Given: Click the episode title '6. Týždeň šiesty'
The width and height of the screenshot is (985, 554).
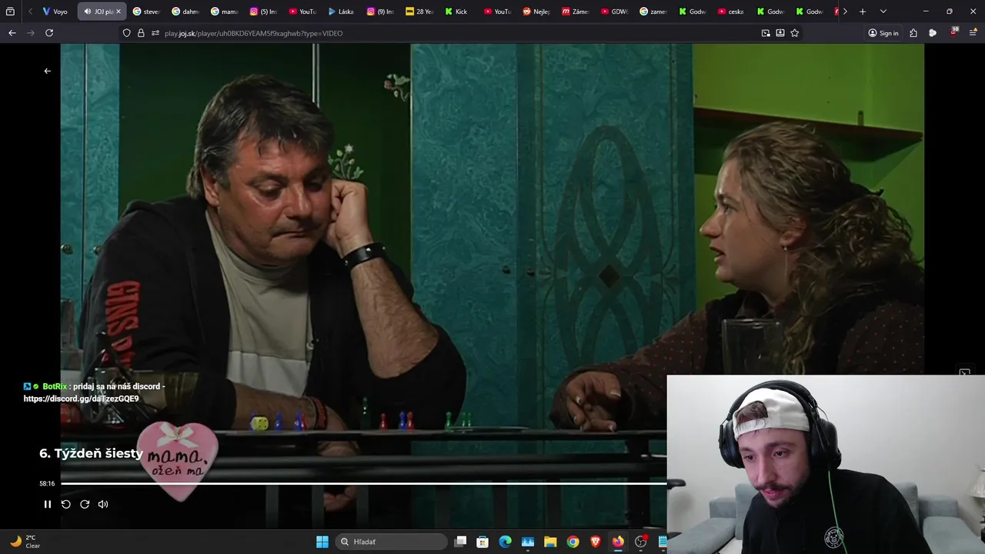Looking at the screenshot, I should click(x=91, y=453).
